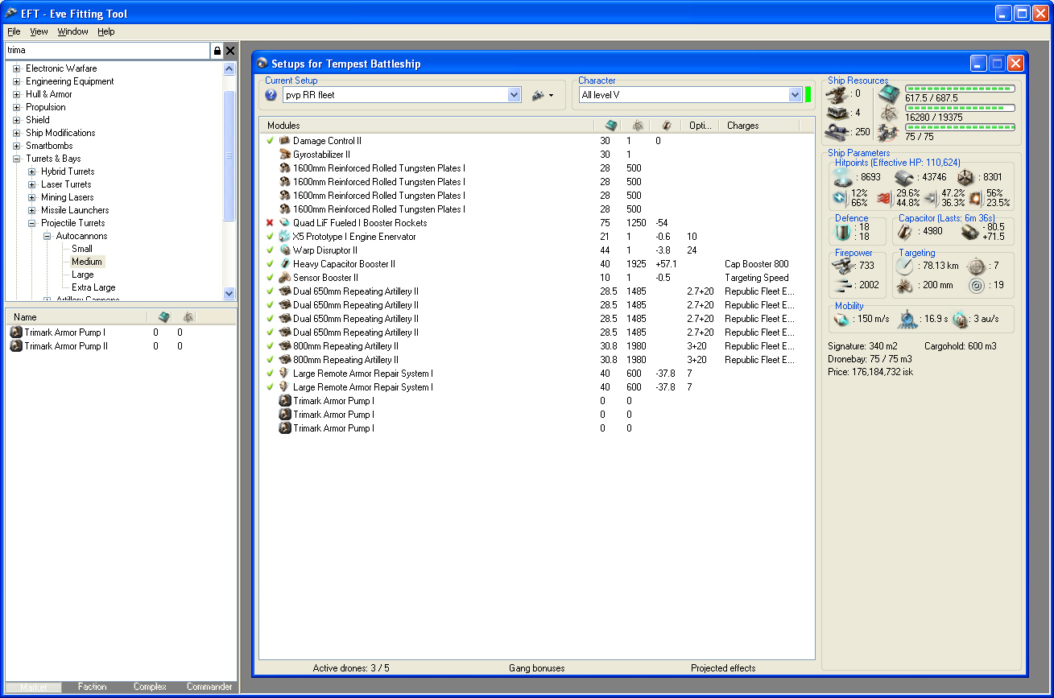Expand the Electronic Warfare tree node
Image resolution: width=1054 pixels, height=698 pixels.
[16, 68]
